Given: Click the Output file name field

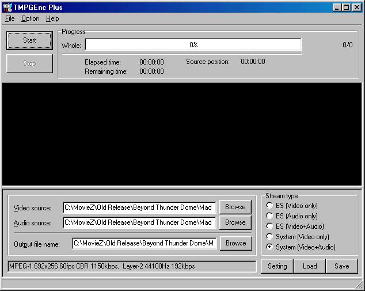Looking at the screenshot, I should (145, 243).
